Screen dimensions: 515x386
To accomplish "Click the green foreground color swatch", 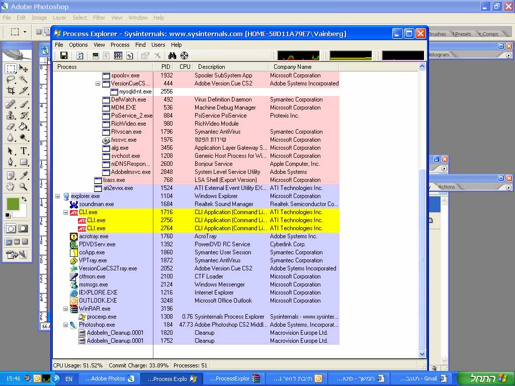I will pyautogui.click(x=12, y=204).
